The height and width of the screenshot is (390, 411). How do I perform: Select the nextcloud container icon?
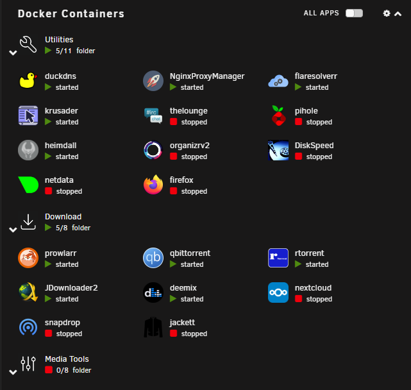[x=278, y=292]
